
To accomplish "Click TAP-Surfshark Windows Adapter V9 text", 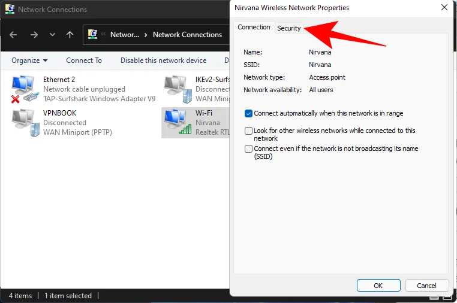I will click(99, 99).
